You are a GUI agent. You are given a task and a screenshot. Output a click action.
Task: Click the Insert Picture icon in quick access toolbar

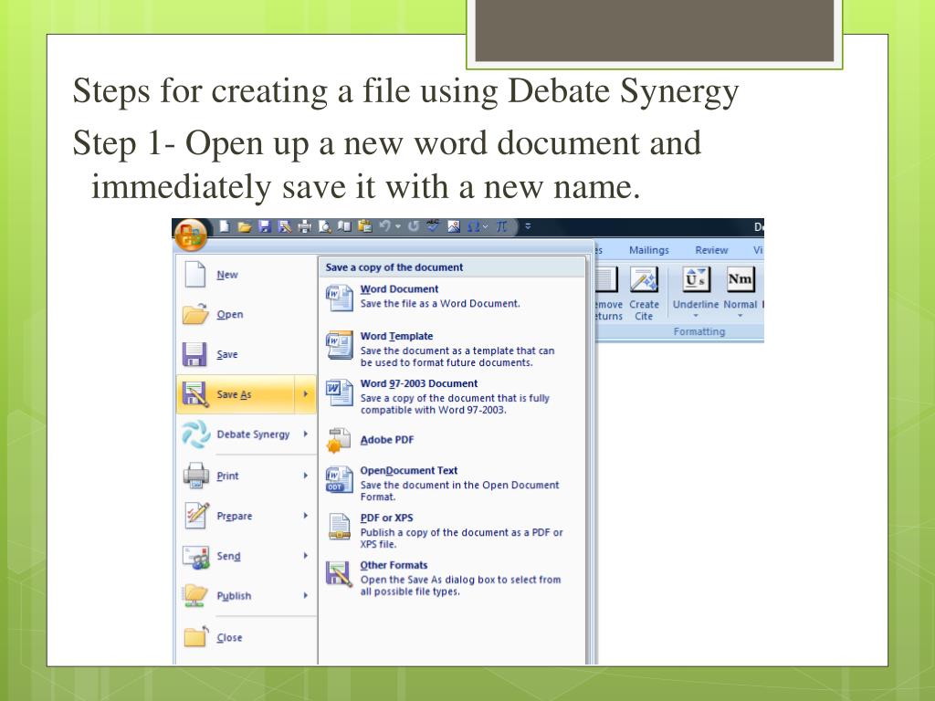[454, 226]
